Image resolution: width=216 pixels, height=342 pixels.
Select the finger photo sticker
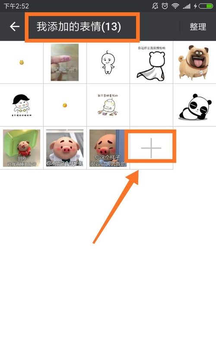[x=65, y=62]
